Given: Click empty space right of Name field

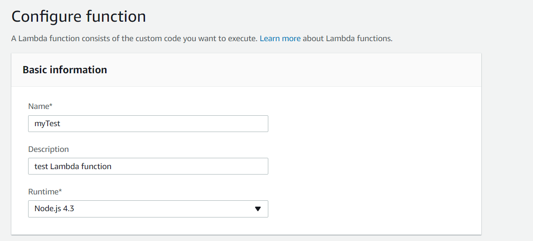Looking at the screenshot, I should point(363,123).
